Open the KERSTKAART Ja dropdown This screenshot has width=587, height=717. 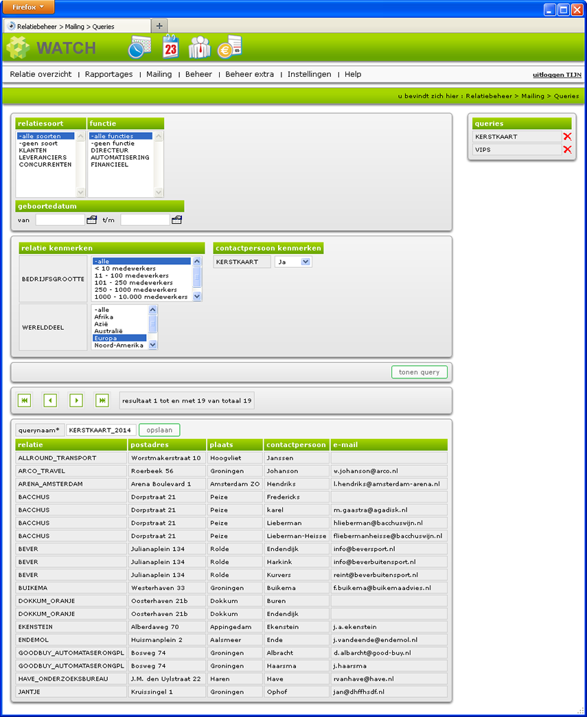[293, 262]
